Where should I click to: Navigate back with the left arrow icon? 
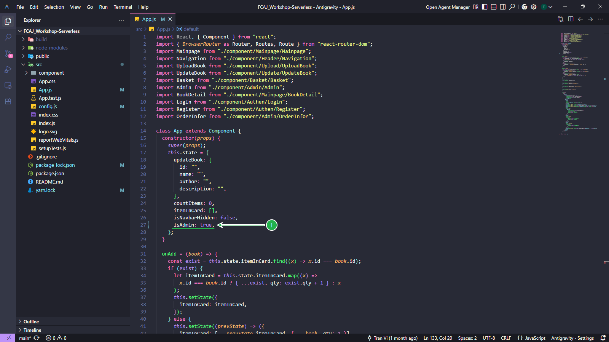pos(580,19)
